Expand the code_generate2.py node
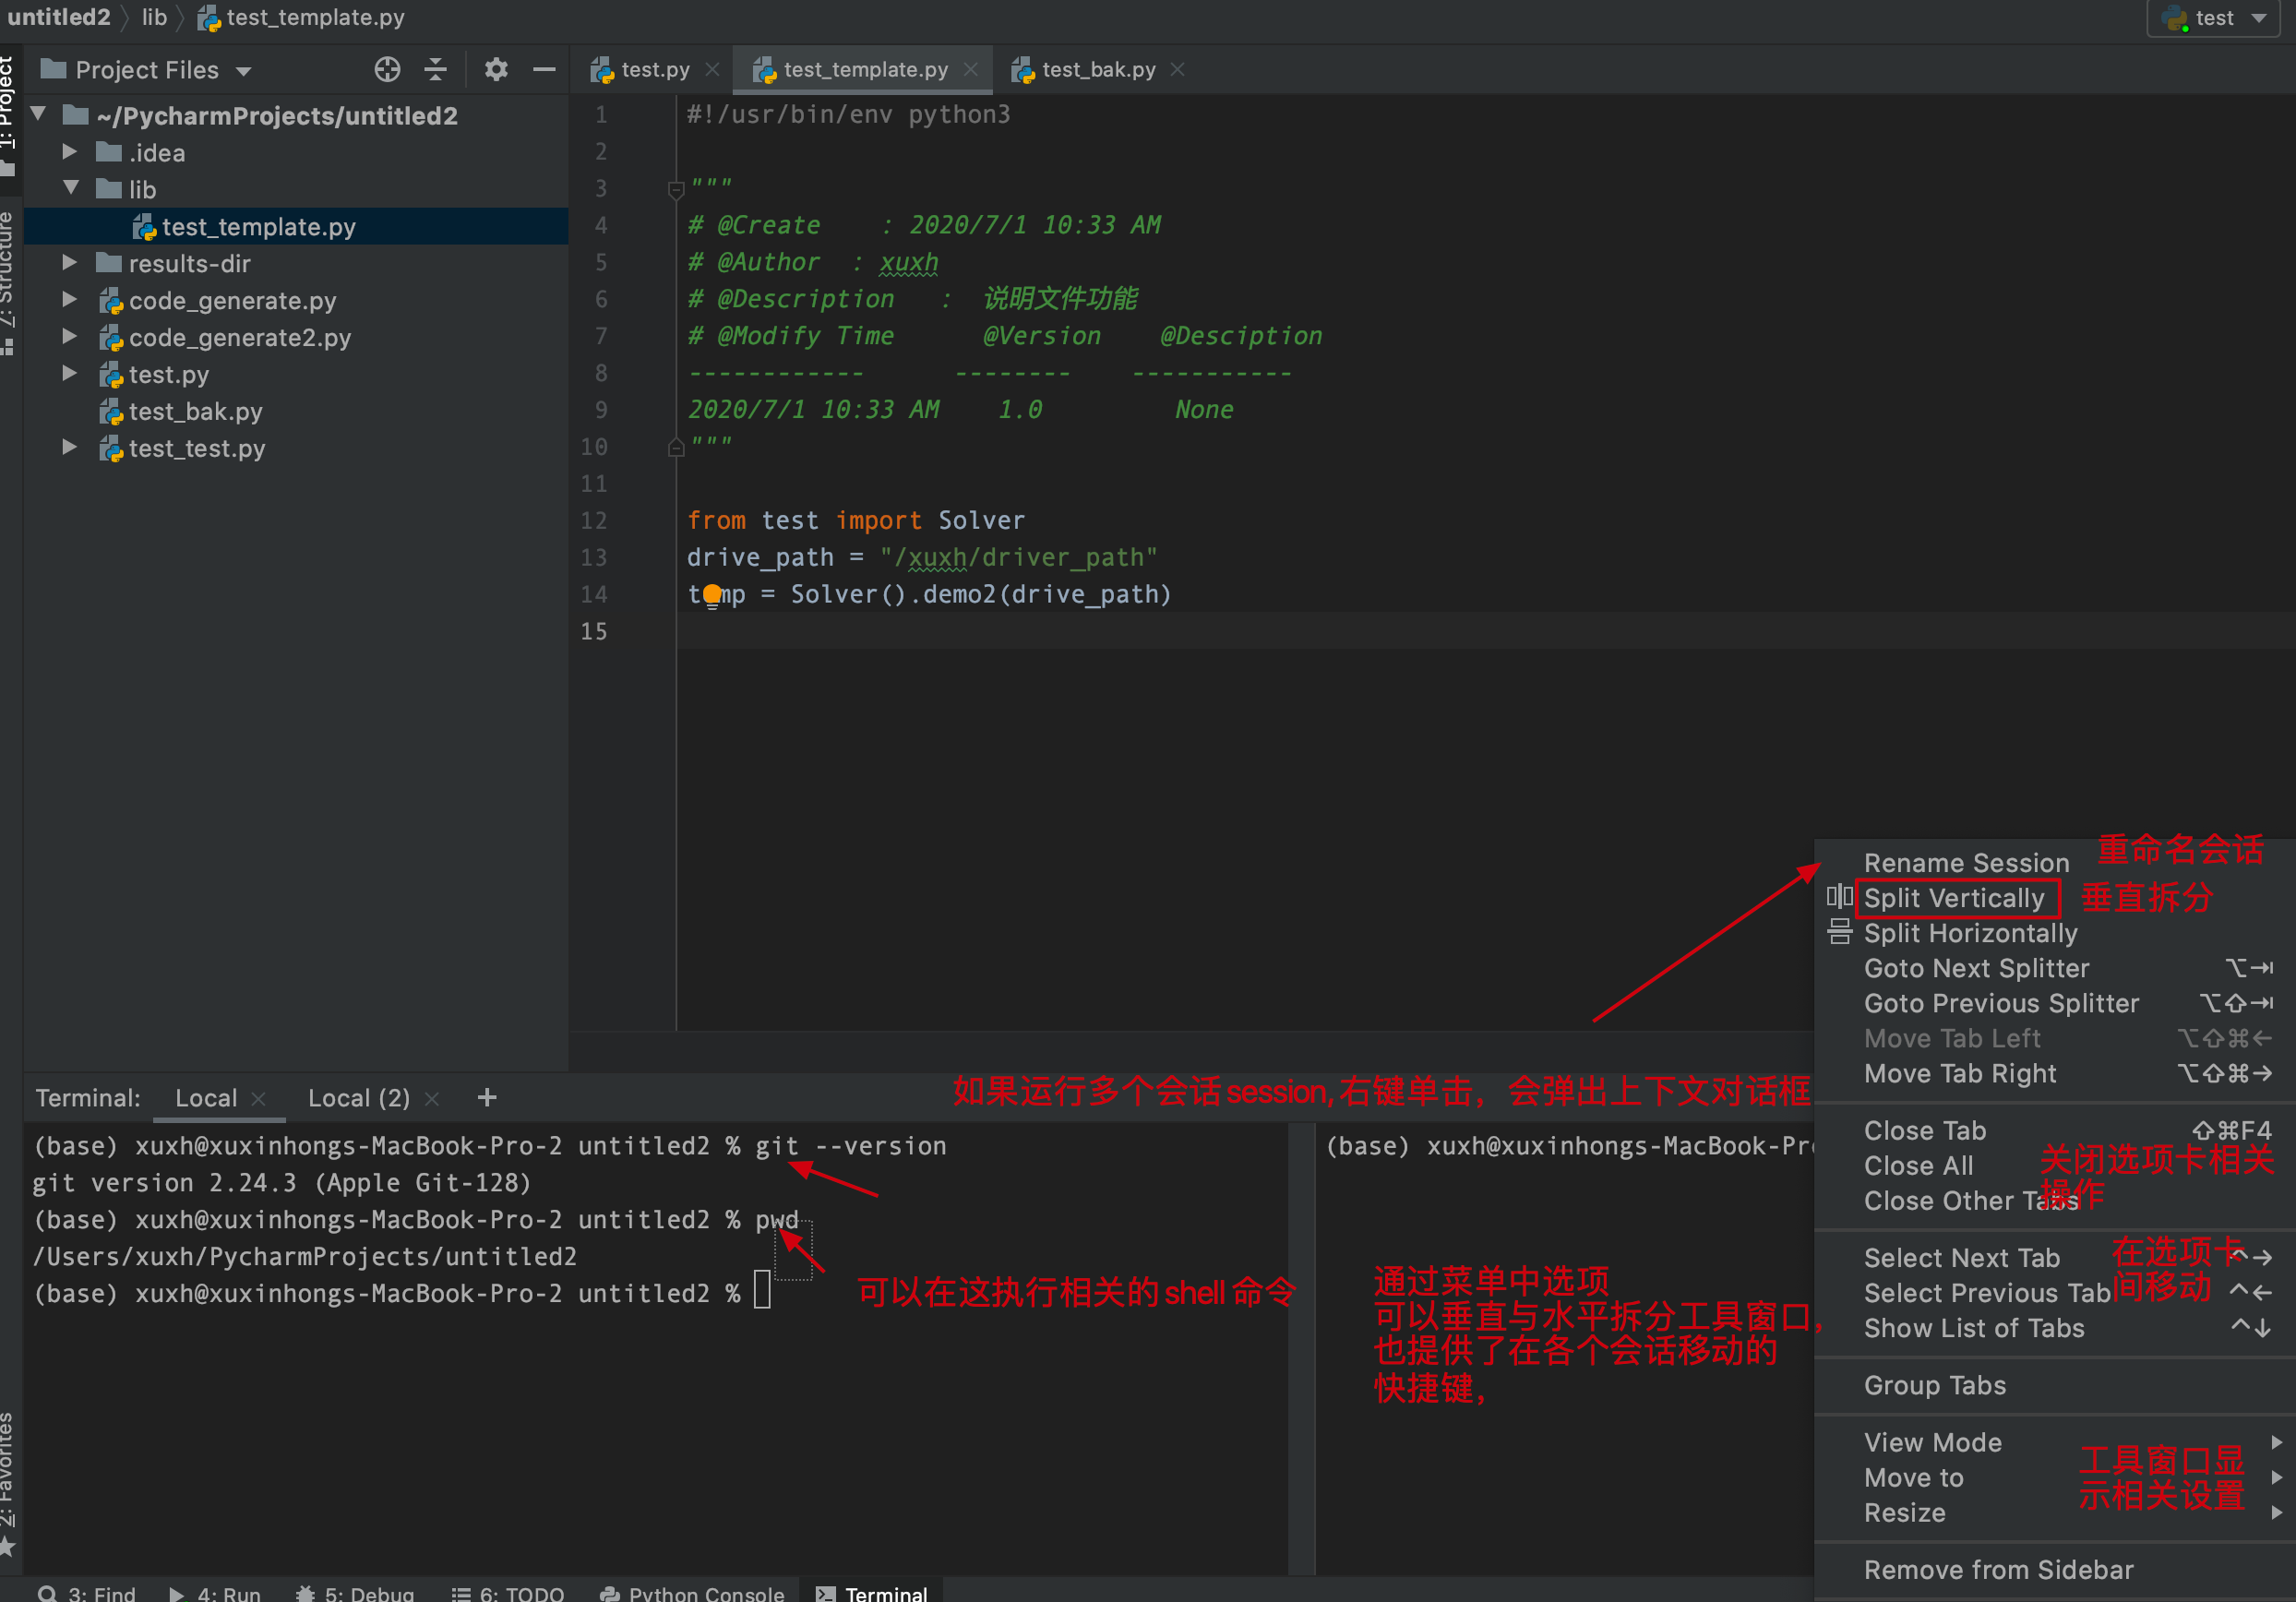 point(70,337)
